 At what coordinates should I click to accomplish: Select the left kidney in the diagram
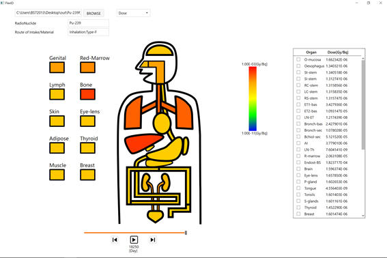point(146,182)
